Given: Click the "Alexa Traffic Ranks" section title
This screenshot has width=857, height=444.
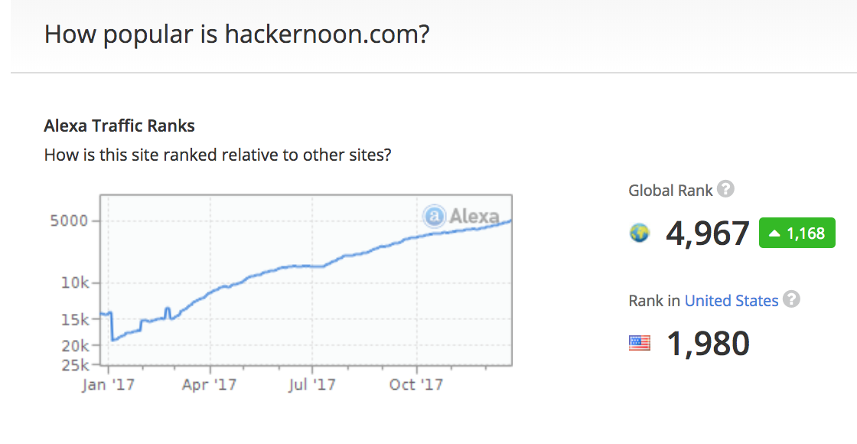Looking at the screenshot, I should coord(119,126).
